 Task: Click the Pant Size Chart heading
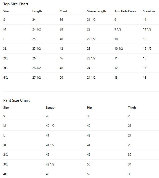point(16,100)
